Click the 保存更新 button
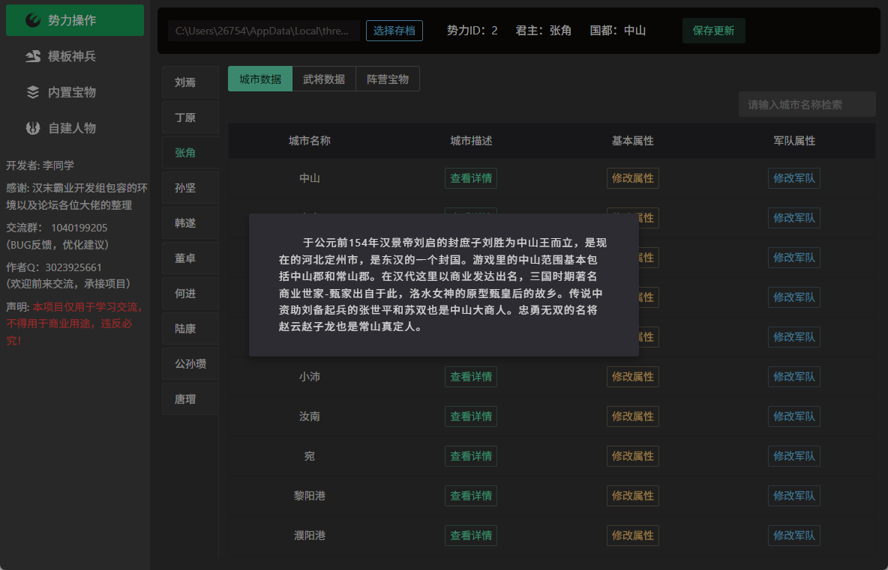The image size is (888, 570). [x=713, y=31]
